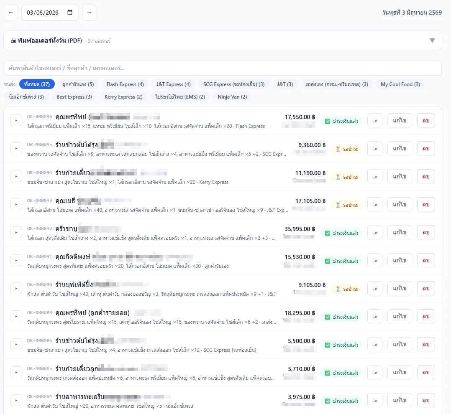Filter by Kerry Express (2)
451x414 pixels.
point(123,97)
